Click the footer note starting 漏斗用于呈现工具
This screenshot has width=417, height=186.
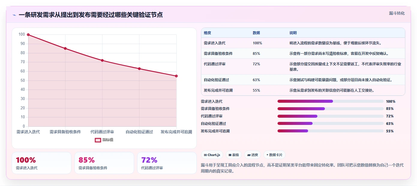(x=302, y=168)
